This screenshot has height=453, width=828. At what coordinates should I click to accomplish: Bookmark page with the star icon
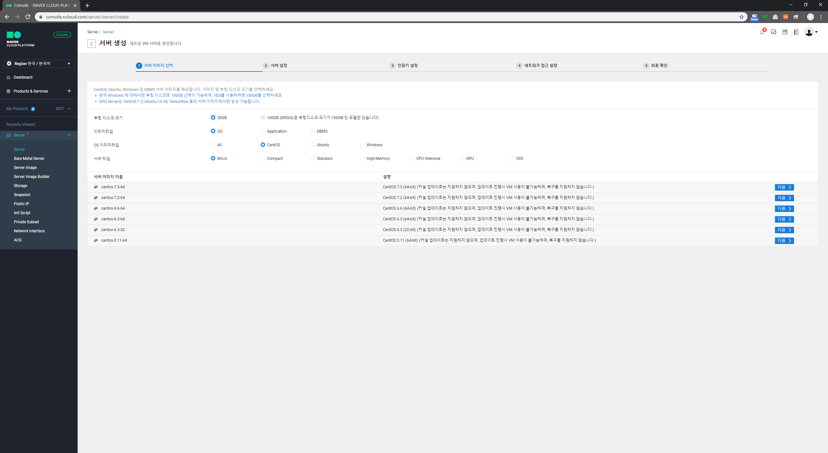(x=741, y=17)
